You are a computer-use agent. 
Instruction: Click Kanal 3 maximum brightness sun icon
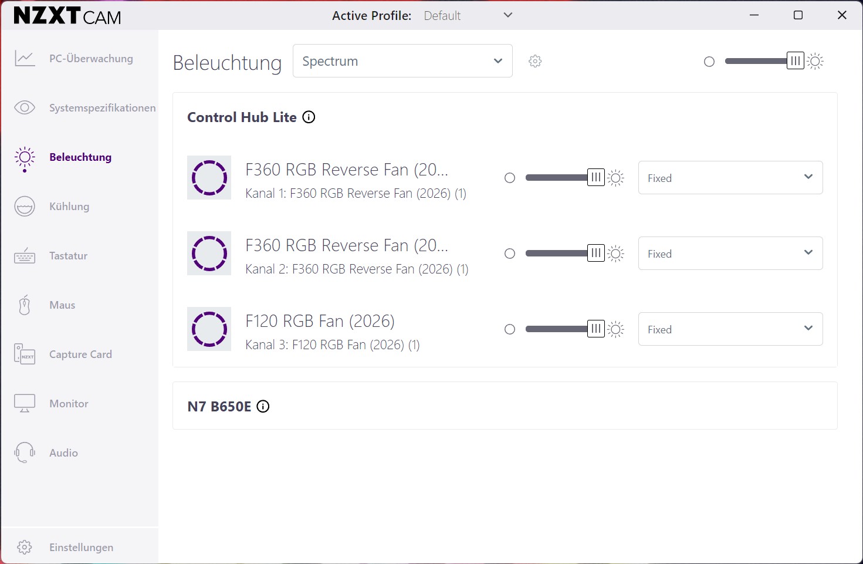coord(615,329)
